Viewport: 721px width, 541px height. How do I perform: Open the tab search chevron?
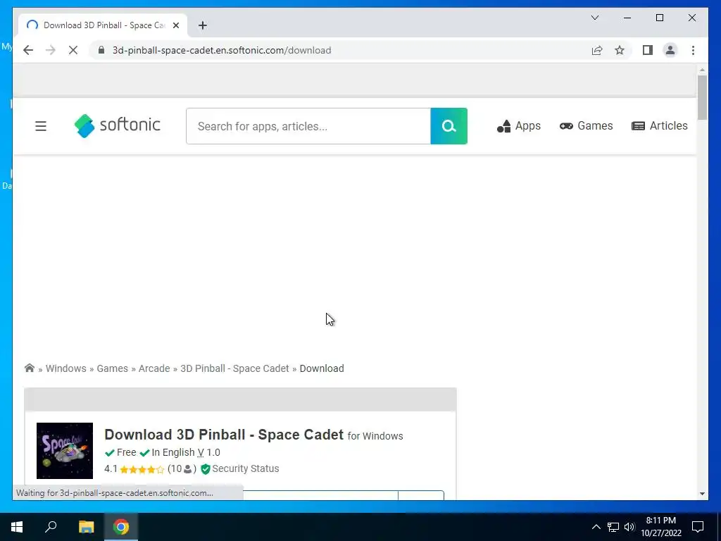click(595, 18)
